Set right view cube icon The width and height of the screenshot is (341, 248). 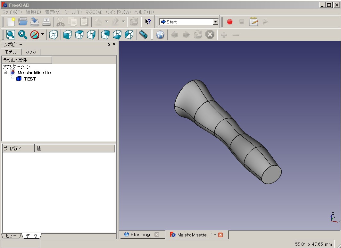pos(91,35)
